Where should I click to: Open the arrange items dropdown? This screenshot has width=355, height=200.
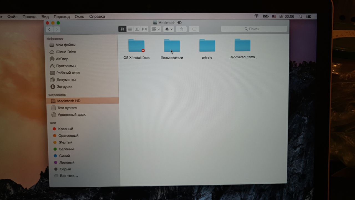[156, 29]
